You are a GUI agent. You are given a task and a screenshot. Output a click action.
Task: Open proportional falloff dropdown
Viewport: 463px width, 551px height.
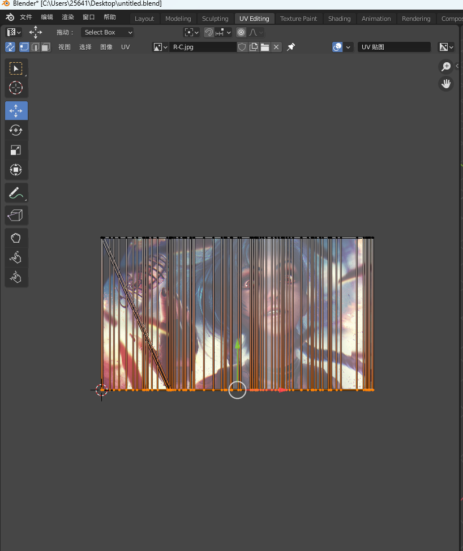click(x=256, y=32)
